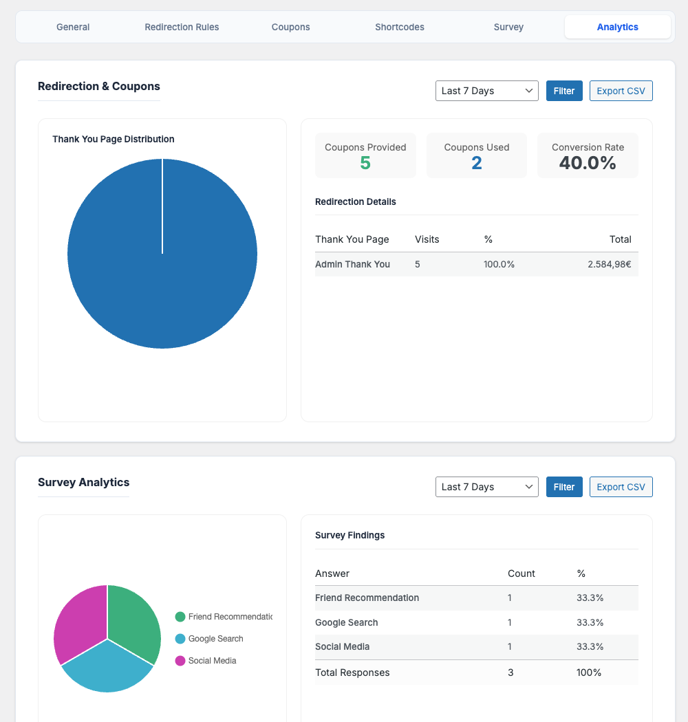The image size is (688, 722).
Task: Export Survey Analytics data as CSV
Action: point(621,487)
